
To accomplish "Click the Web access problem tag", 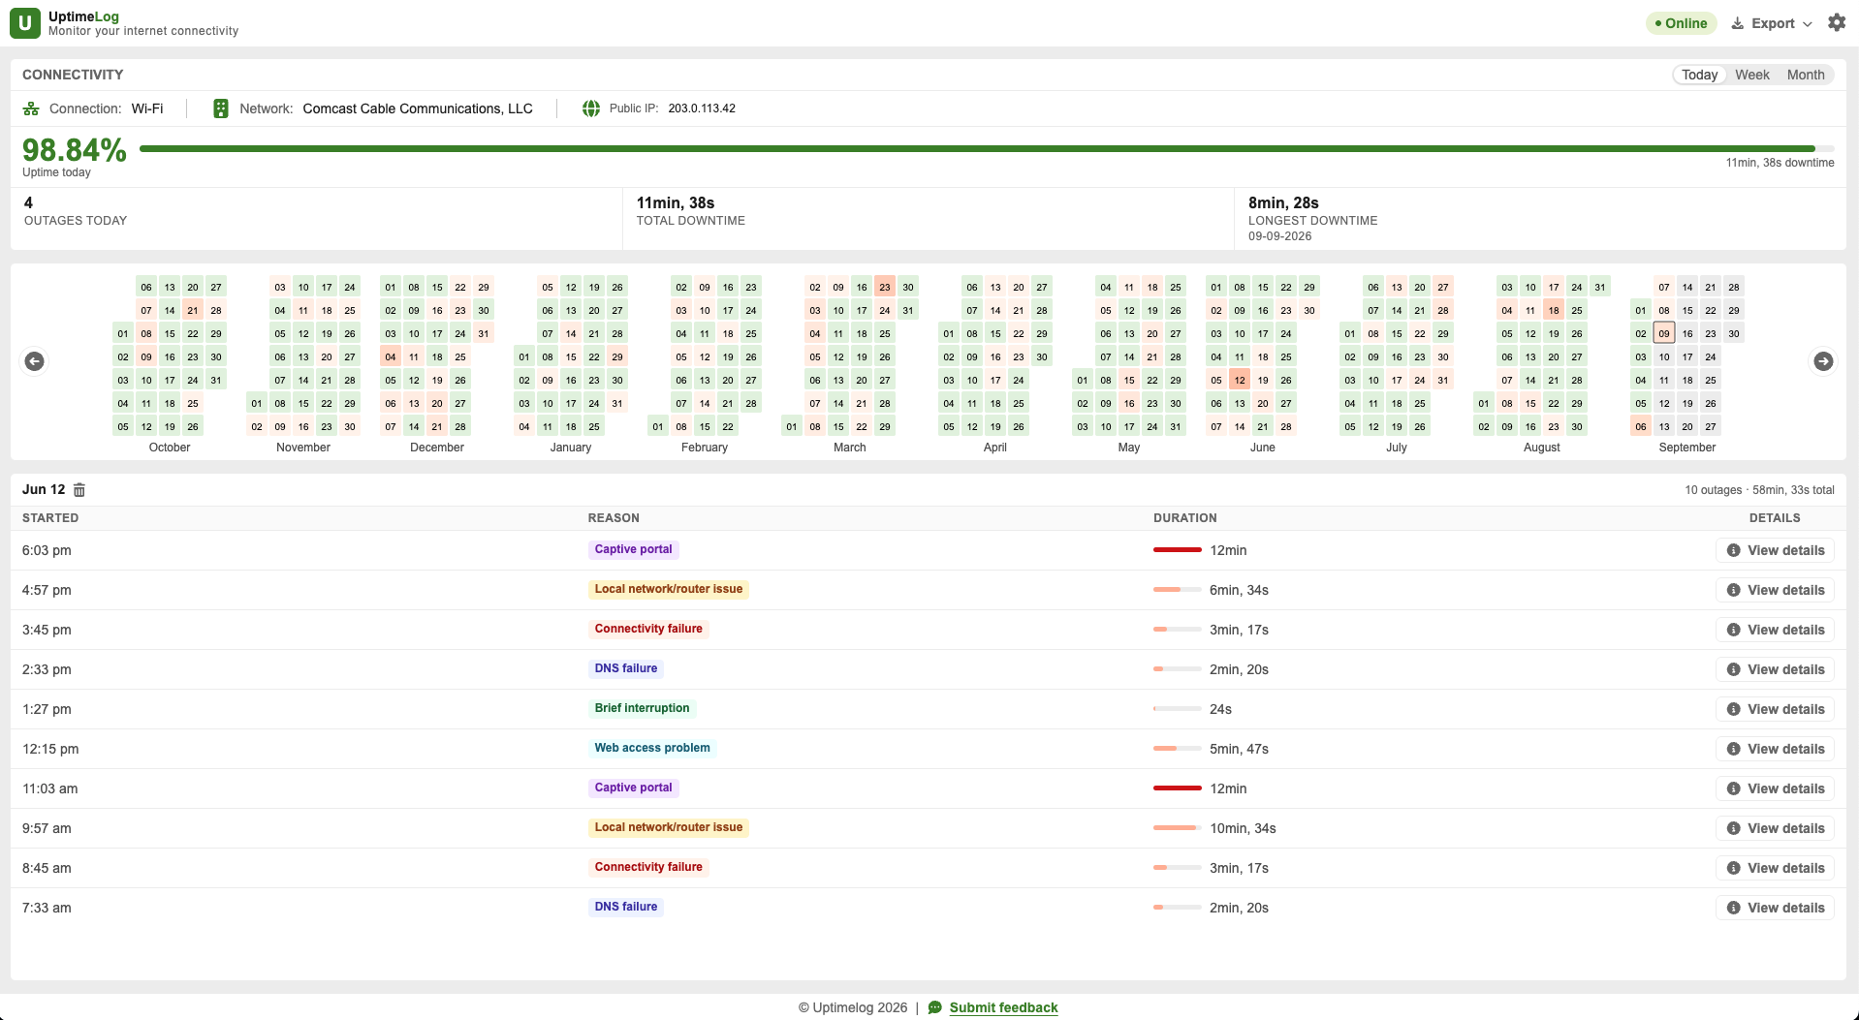I will click(x=652, y=748).
